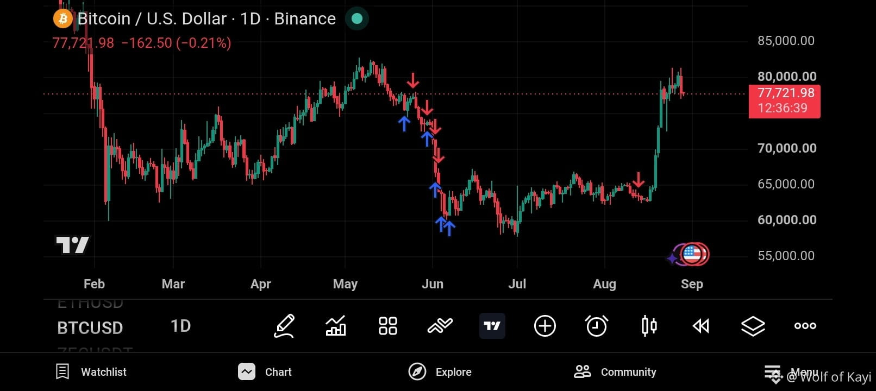The image size is (876, 391).
Task: Tap the 85,000.00 price axis label
Action: tap(786, 41)
